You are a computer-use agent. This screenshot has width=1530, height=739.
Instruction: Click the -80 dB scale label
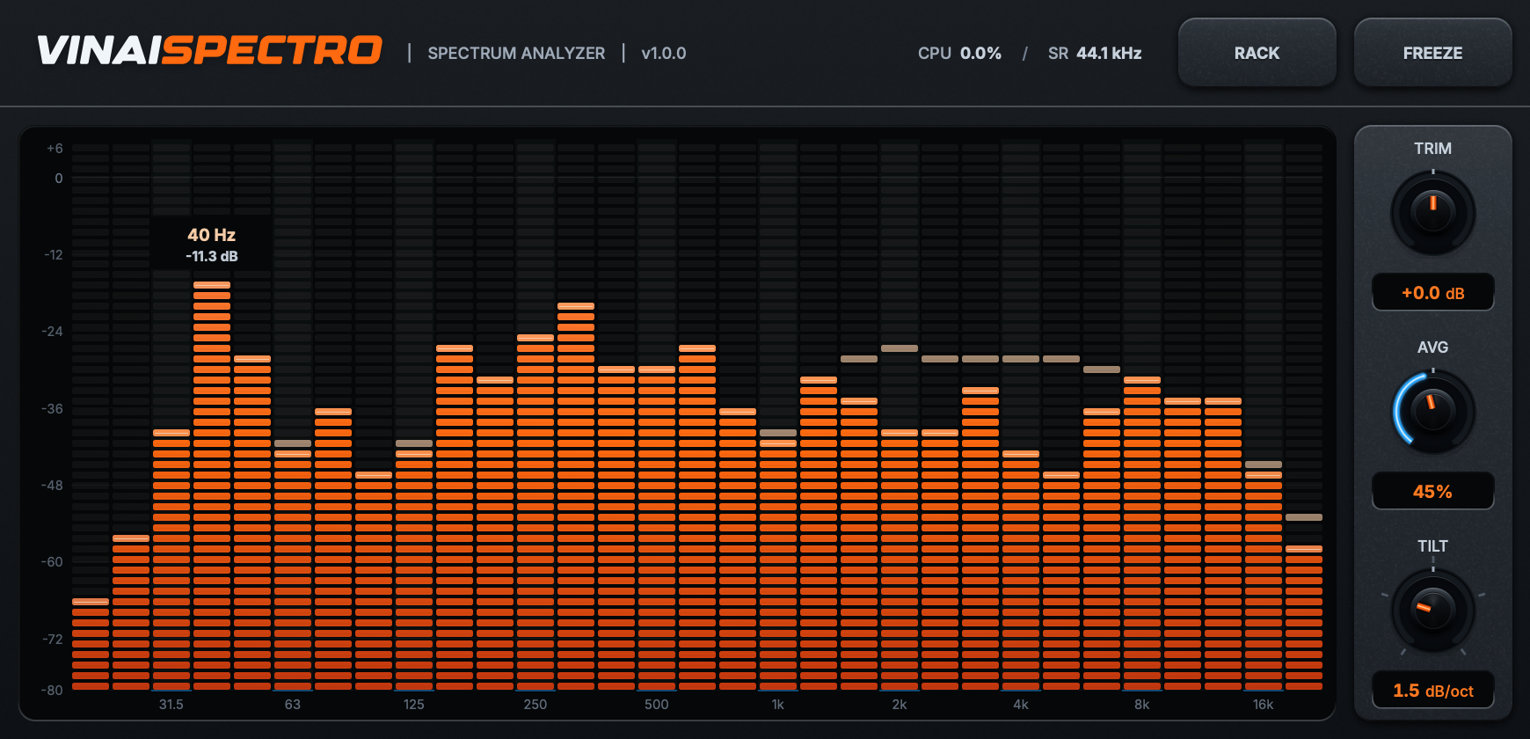point(53,691)
